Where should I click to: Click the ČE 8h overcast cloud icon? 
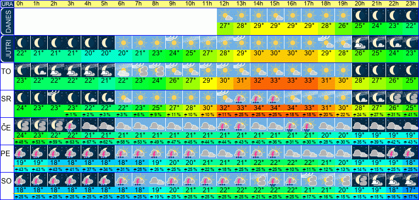[x=158, y=125]
